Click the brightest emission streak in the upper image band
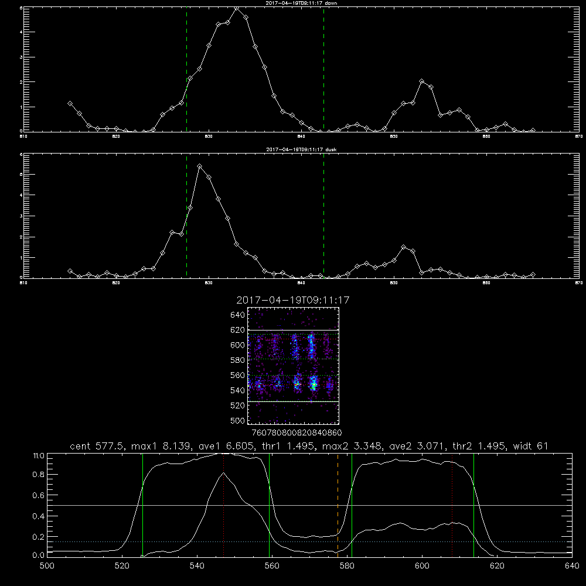This screenshot has width=586, height=586. (x=311, y=345)
